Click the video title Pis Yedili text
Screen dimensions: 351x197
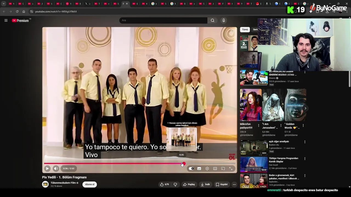(x=64, y=177)
